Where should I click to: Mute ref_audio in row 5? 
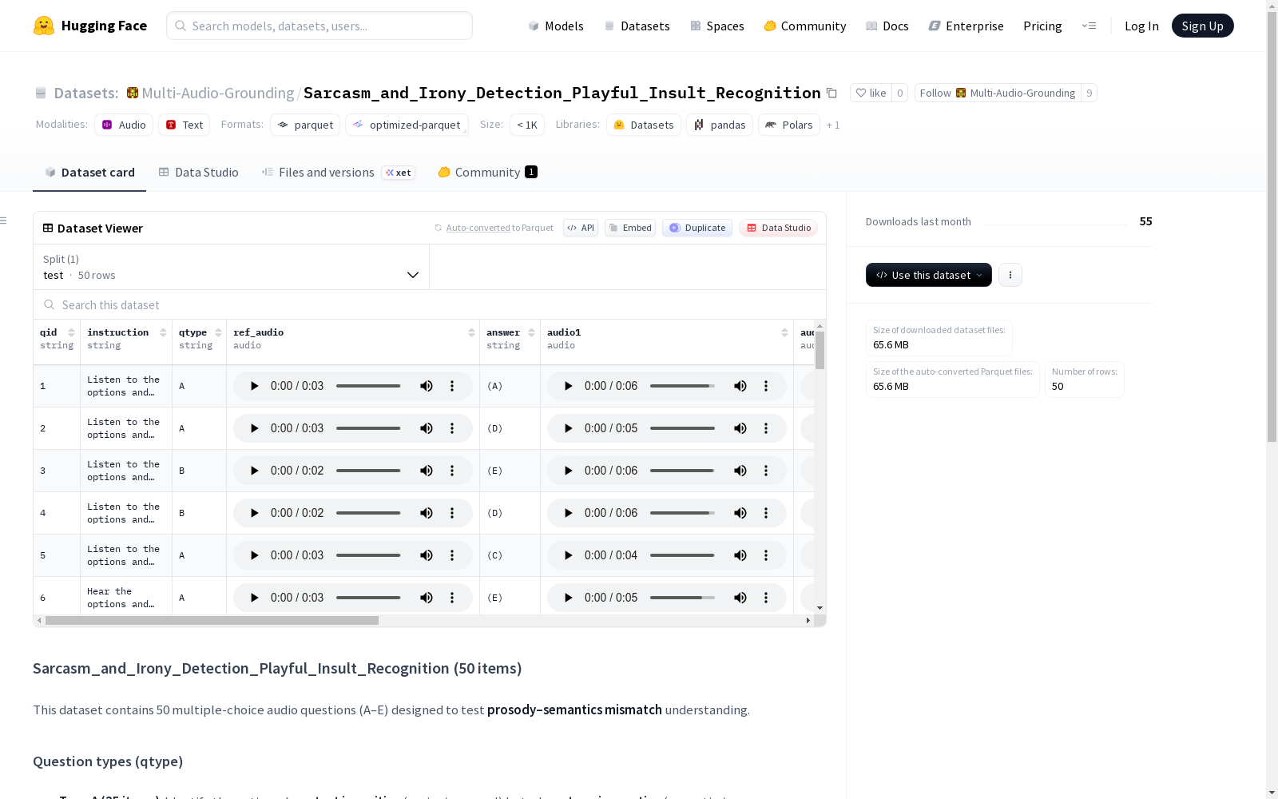(x=427, y=555)
